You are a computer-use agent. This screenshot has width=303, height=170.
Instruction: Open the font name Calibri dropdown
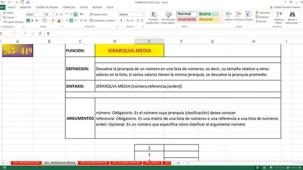(43, 15)
